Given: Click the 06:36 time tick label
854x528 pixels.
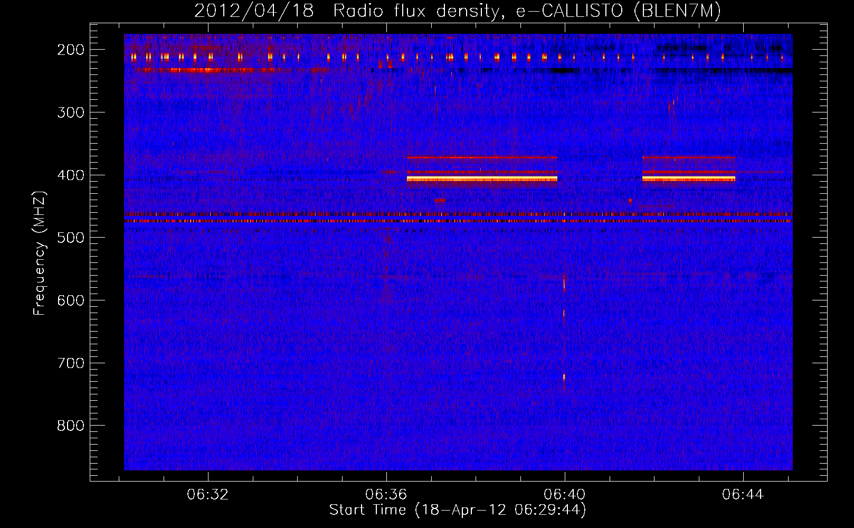Looking at the screenshot, I should coord(386,495).
